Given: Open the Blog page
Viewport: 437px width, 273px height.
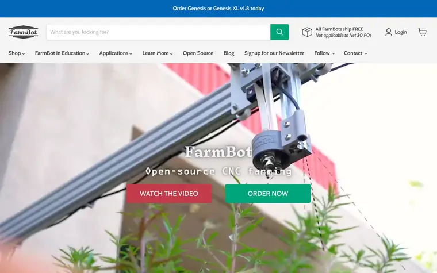Looking at the screenshot, I should 229,53.
